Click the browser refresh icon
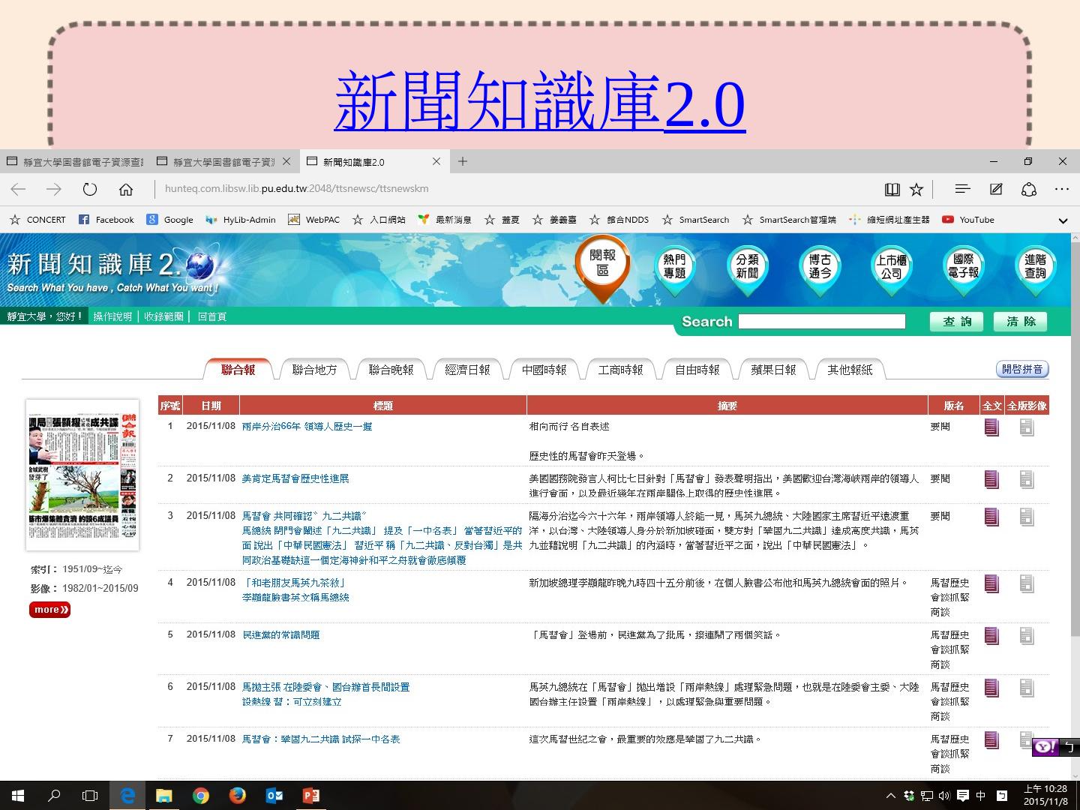Screen dimensions: 1080x810 coord(90,189)
